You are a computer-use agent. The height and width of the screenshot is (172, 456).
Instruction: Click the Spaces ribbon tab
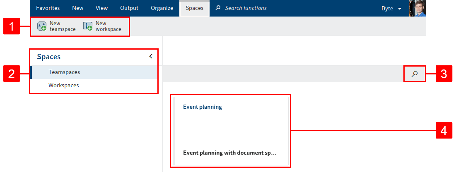click(194, 8)
